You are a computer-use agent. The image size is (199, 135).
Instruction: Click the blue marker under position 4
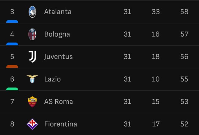pos(12,44)
